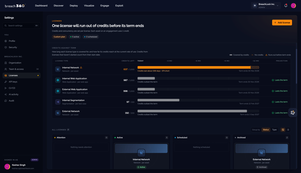
Task: Click the page vertical scrollbar
Action: [296, 66]
